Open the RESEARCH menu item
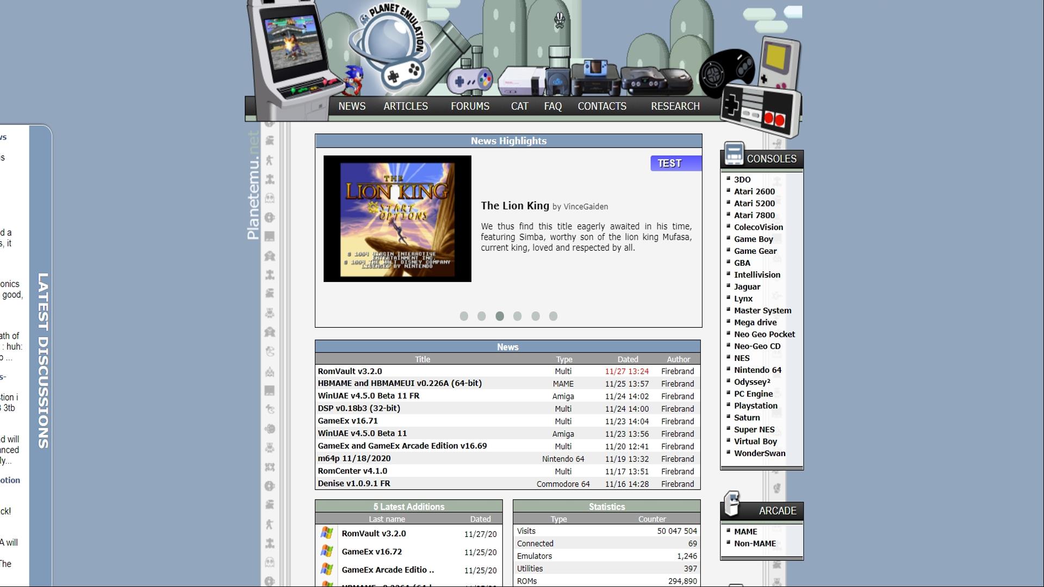Image resolution: width=1044 pixels, height=587 pixels. tap(675, 107)
